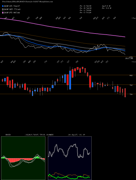Click the magenta DOW PT legend swatch

[x=3, y=13]
